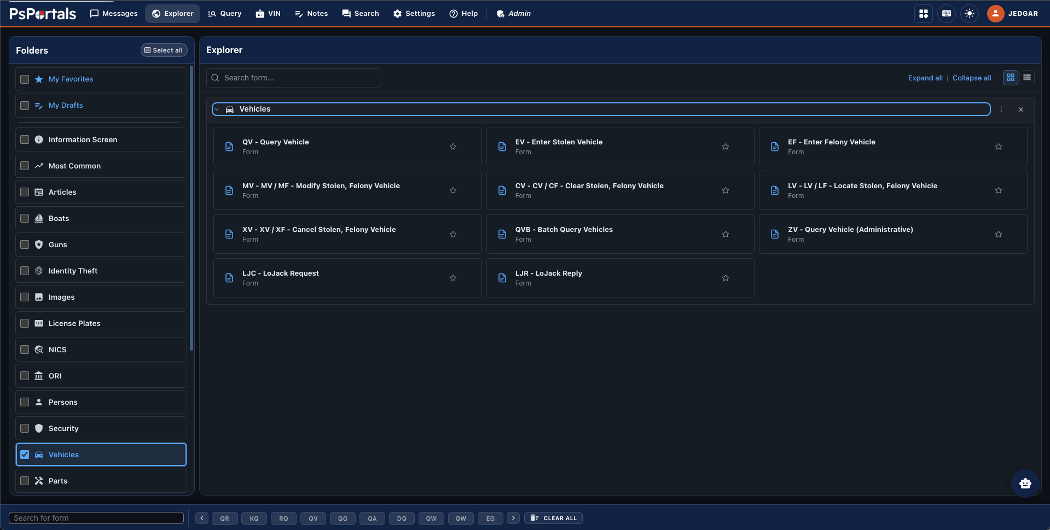This screenshot has height=530, width=1050.
Task: Click the bottom Search for form field
Action: click(x=96, y=518)
